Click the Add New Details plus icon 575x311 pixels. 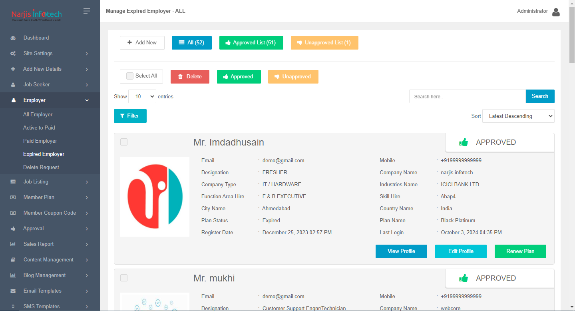[x=13, y=69]
